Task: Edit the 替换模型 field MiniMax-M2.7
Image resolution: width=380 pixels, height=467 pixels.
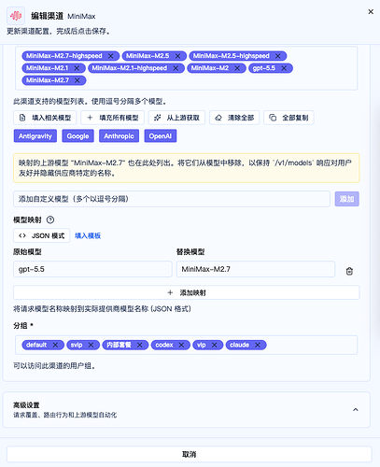Action: [x=256, y=269]
